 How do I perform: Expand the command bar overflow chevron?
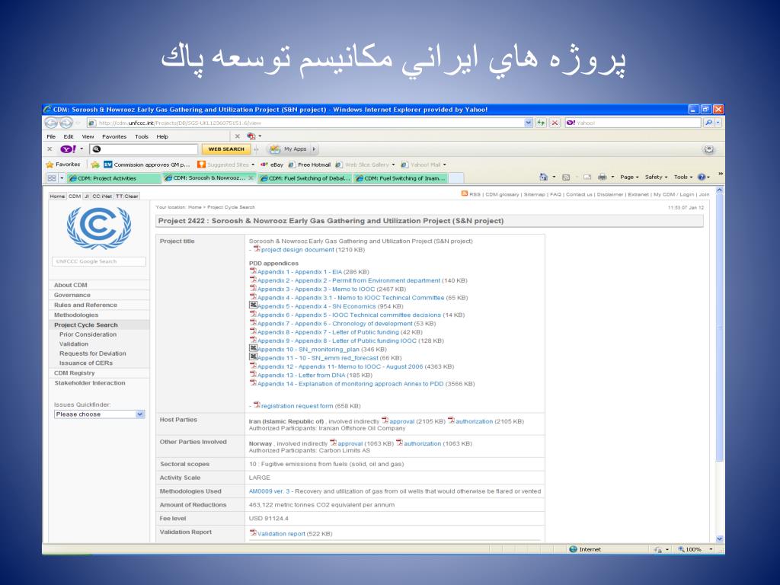(x=721, y=174)
